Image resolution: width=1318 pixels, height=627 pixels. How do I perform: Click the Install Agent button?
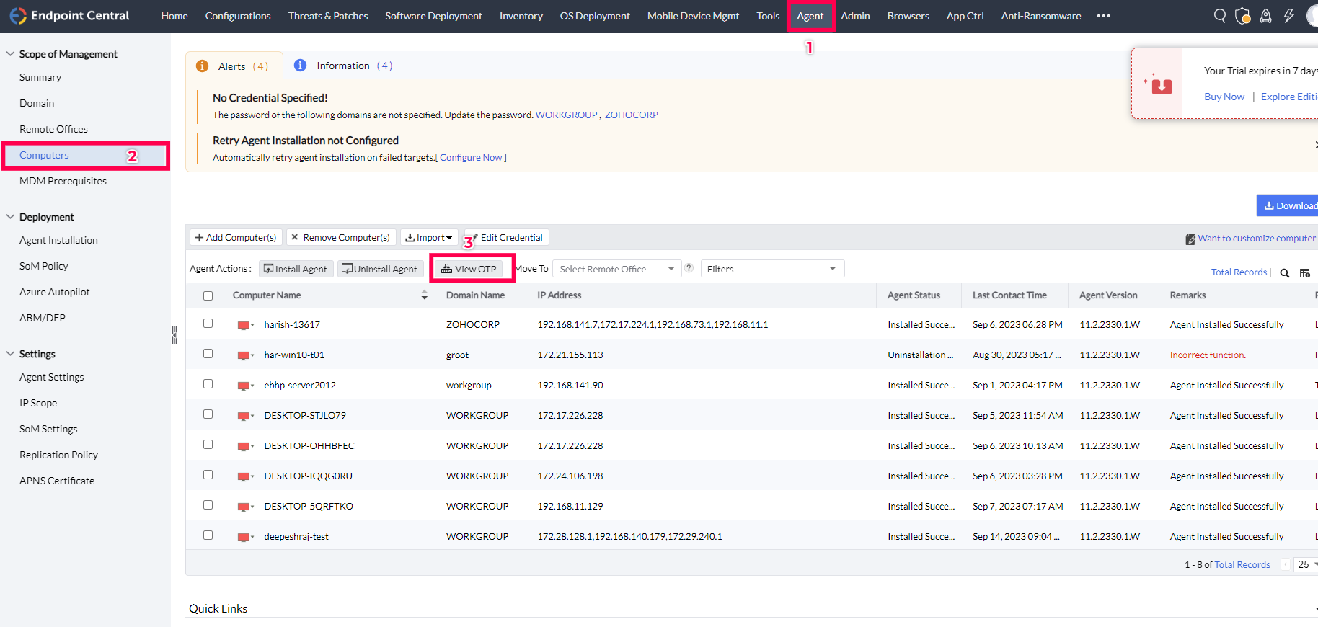point(296,269)
